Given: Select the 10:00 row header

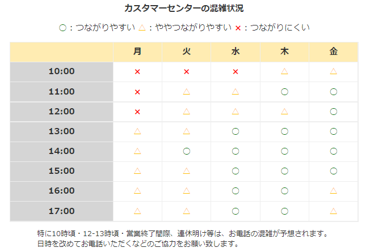Looking at the screenshot, I should tap(62, 72).
